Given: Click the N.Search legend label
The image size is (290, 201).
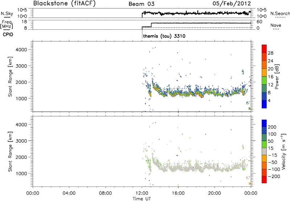Looking at the screenshot, I should coord(280,13).
